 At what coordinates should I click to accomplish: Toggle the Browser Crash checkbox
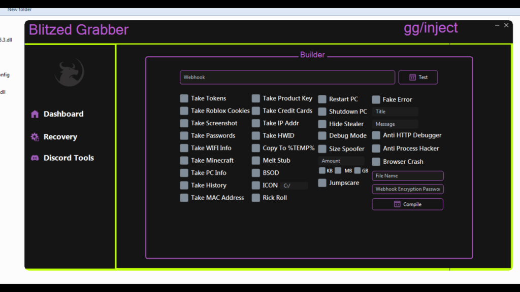pos(376,162)
